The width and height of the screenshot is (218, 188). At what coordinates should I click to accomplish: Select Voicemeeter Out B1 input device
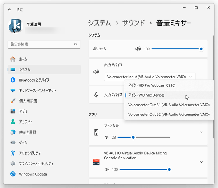click(169, 105)
